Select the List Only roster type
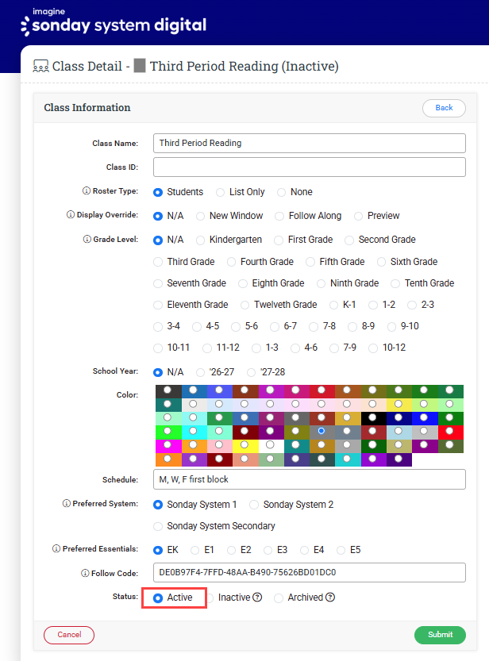 (220, 192)
